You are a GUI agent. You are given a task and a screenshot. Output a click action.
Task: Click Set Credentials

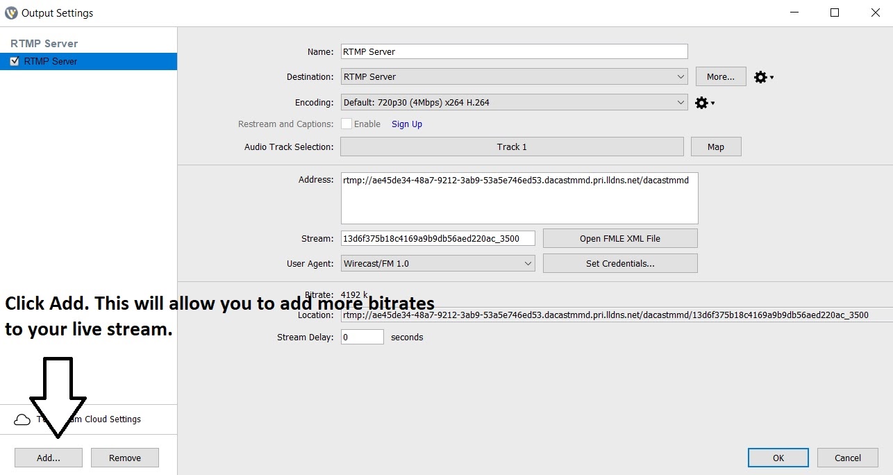click(x=619, y=263)
